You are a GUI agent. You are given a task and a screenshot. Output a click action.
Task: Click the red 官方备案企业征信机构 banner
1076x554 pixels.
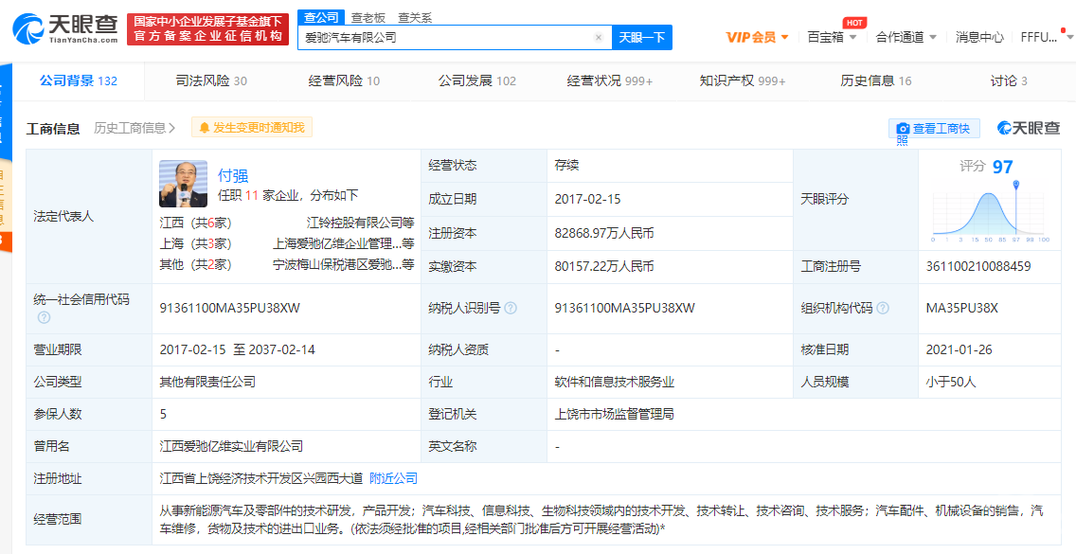pyautogui.click(x=208, y=28)
